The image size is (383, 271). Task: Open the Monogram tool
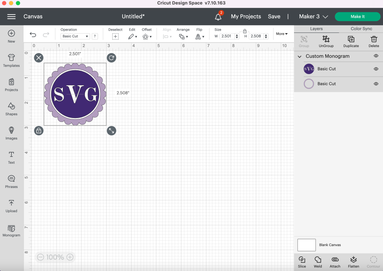[11, 231]
